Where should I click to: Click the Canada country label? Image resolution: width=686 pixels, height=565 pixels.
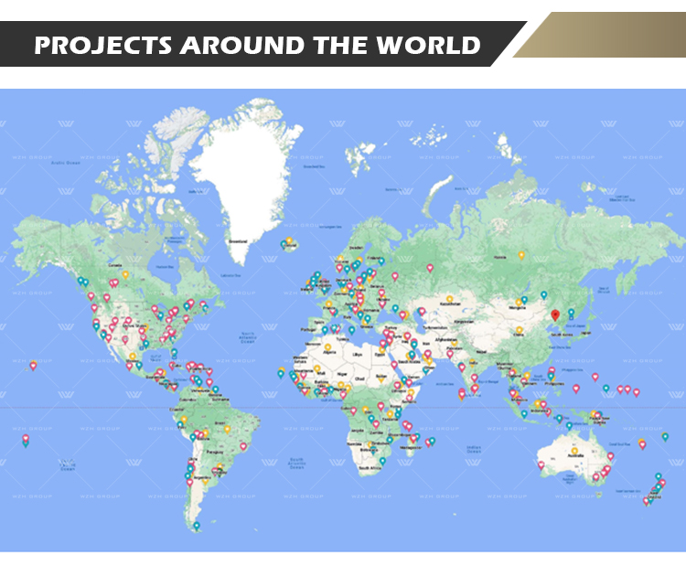pyautogui.click(x=115, y=265)
